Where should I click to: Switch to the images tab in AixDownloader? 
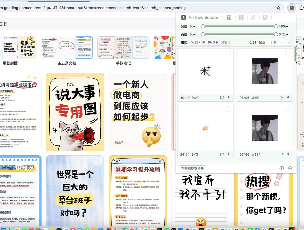[229, 17]
